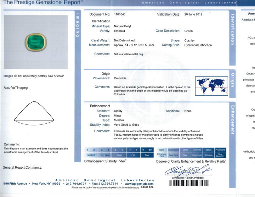Image resolution: width=255 pixels, height=197 pixels.
Task: Click 'Prominent' on clarity enhancement scale
Action: click(x=220, y=150)
